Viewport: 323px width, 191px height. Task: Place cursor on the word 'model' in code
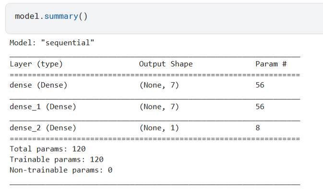[27, 16]
